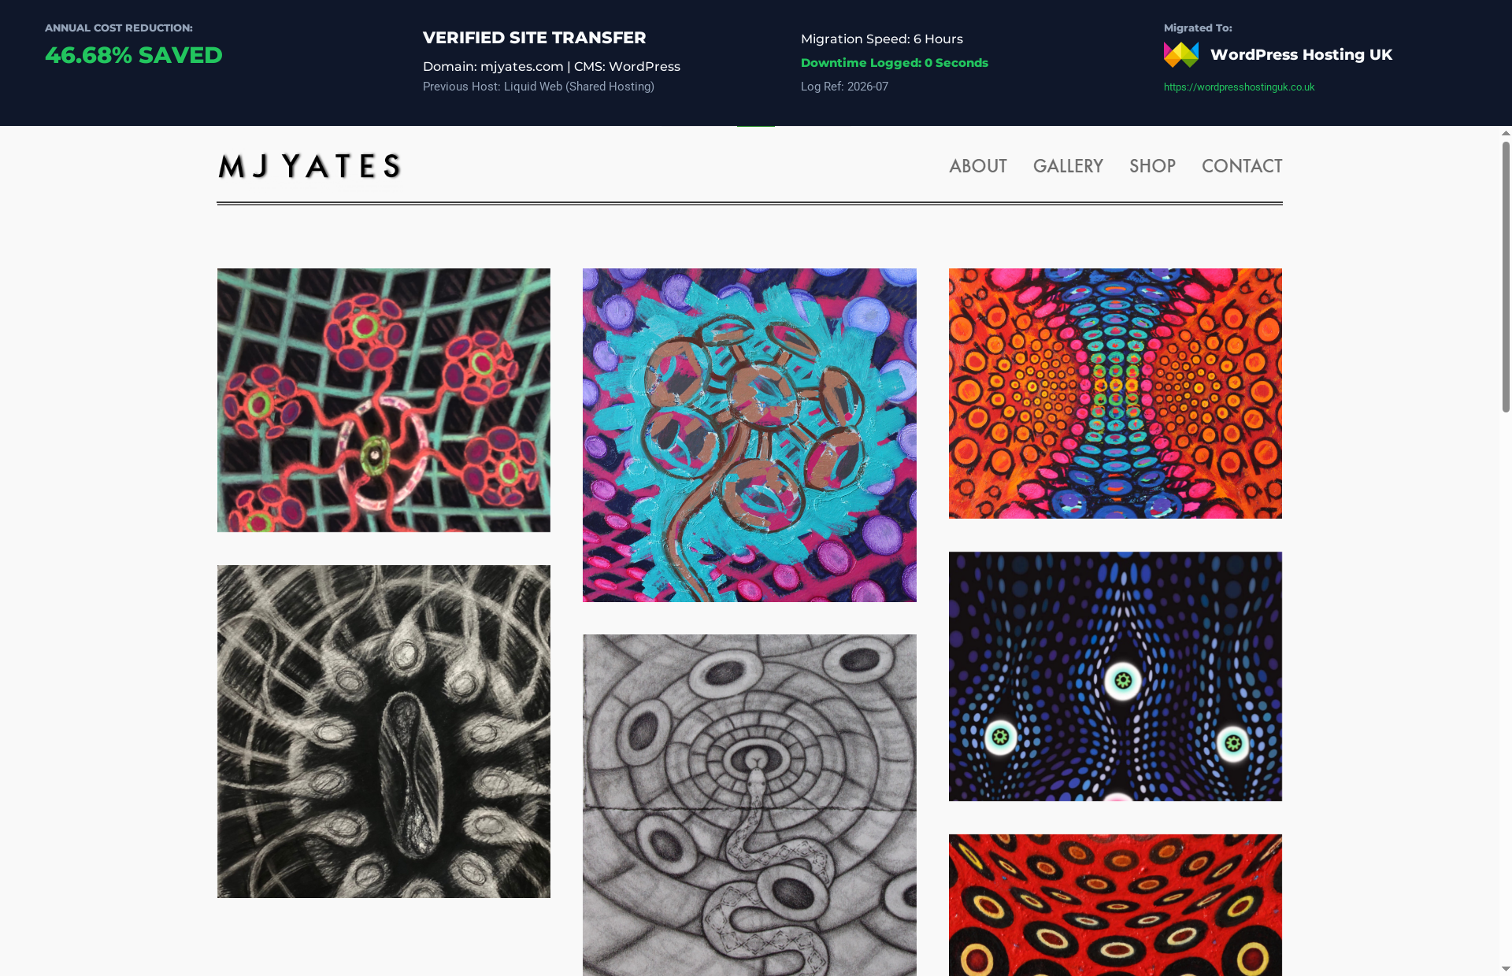Image resolution: width=1512 pixels, height=976 pixels.
Task: Click the MJ YATES site logo
Action: 310,166
